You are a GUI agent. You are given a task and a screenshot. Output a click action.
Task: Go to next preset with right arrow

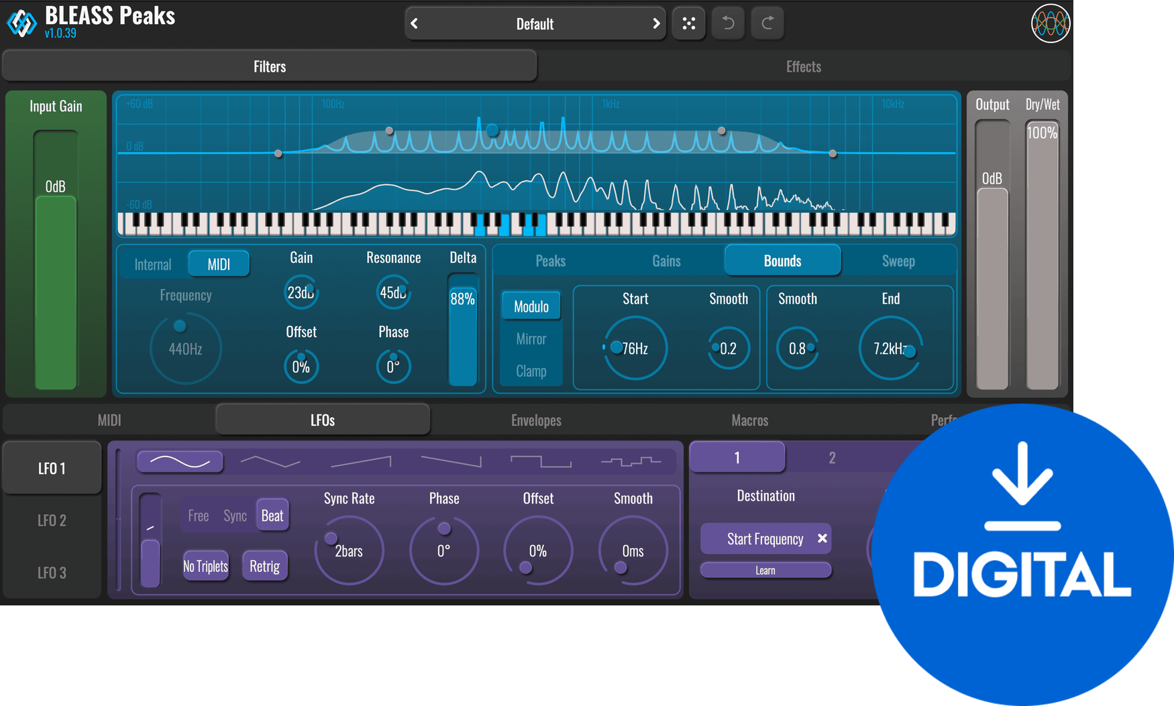click(x=655, y=24)
